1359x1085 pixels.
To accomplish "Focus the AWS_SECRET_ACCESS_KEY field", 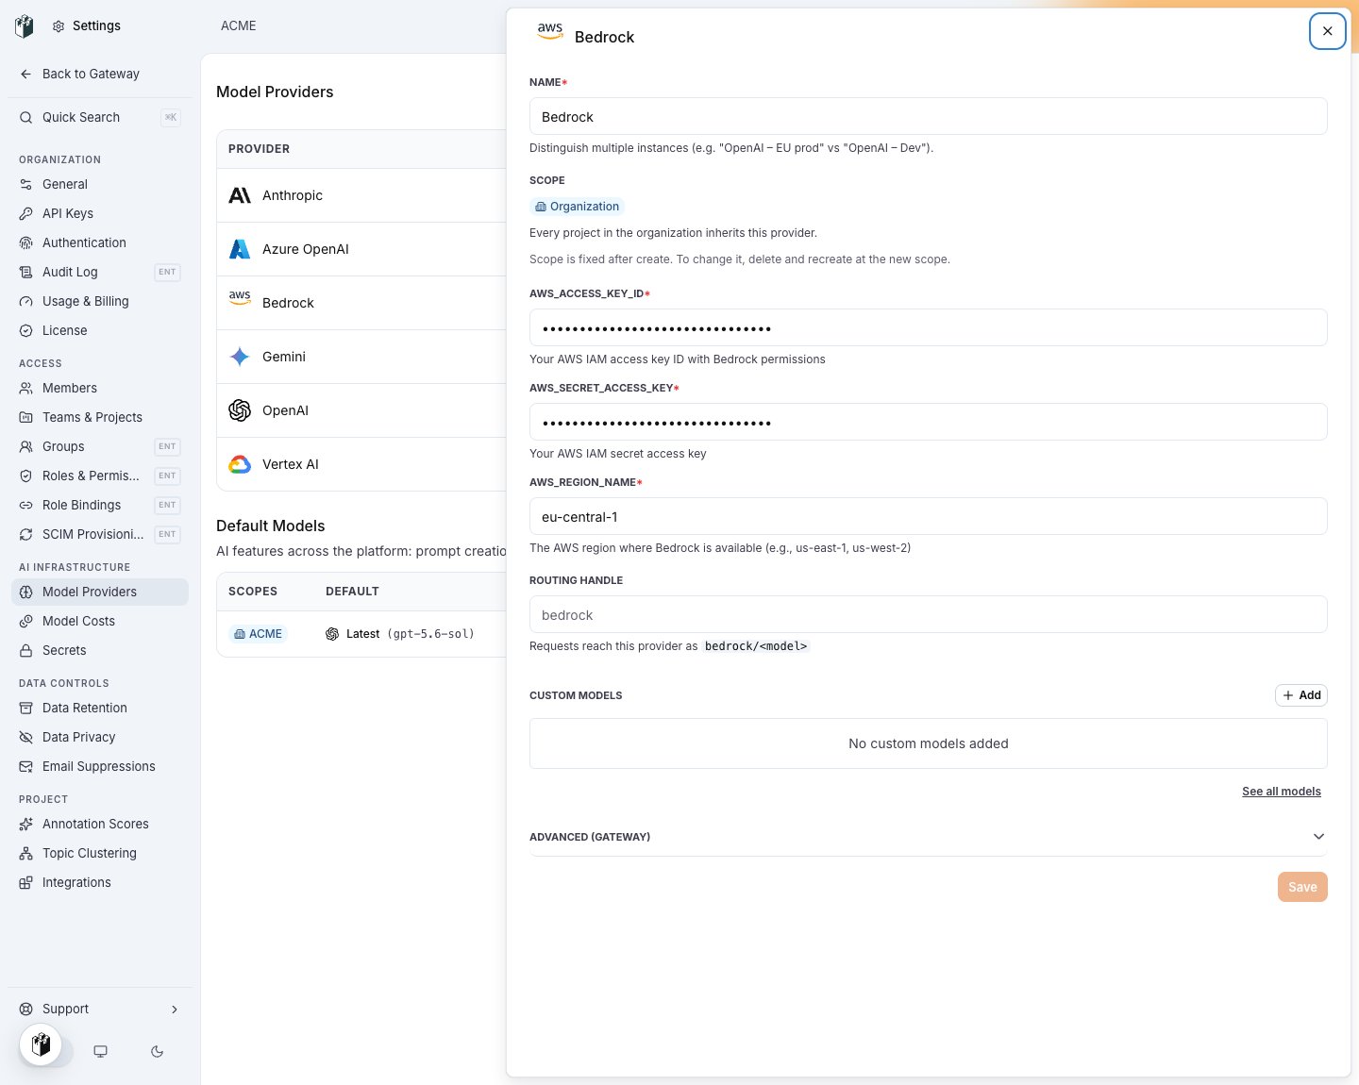I will [x=929, y=423].
